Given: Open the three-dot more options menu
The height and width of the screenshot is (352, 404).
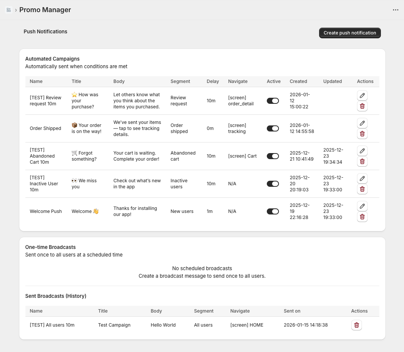Looking at the screenshot, I should pos(396,10).
